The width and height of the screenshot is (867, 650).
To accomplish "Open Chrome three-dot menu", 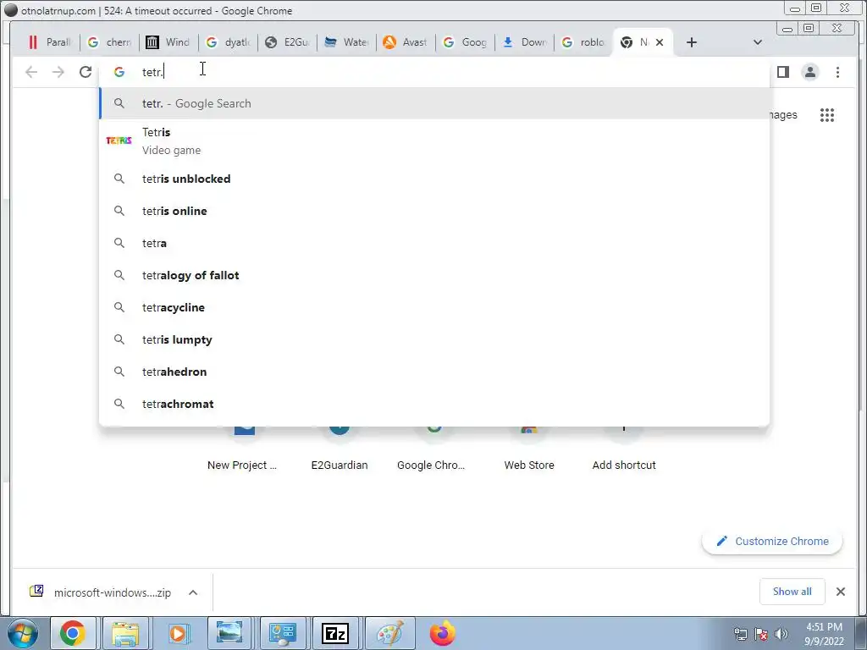I will (x=837, y=72).
